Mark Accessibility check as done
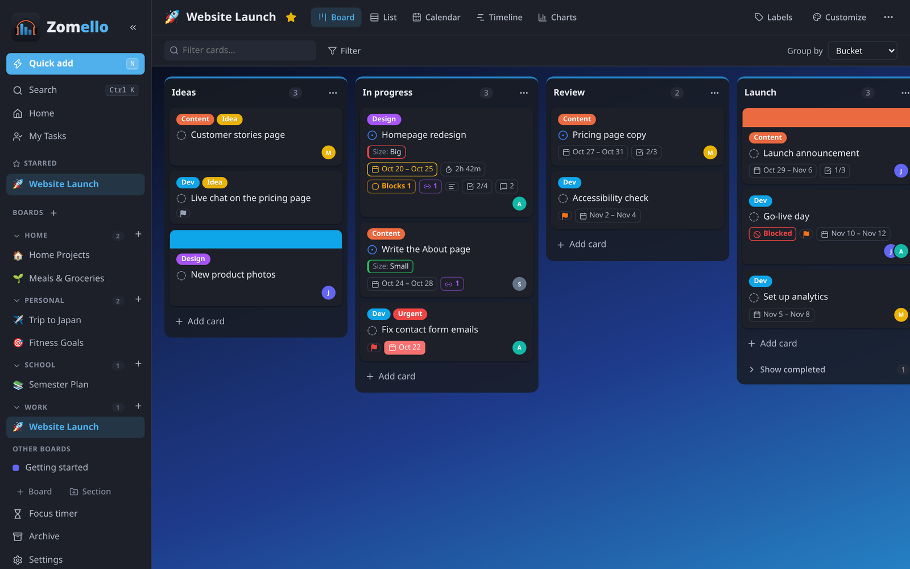Image resolution: width=910 pixels, height=569 pixels. (x=563, y=199)
